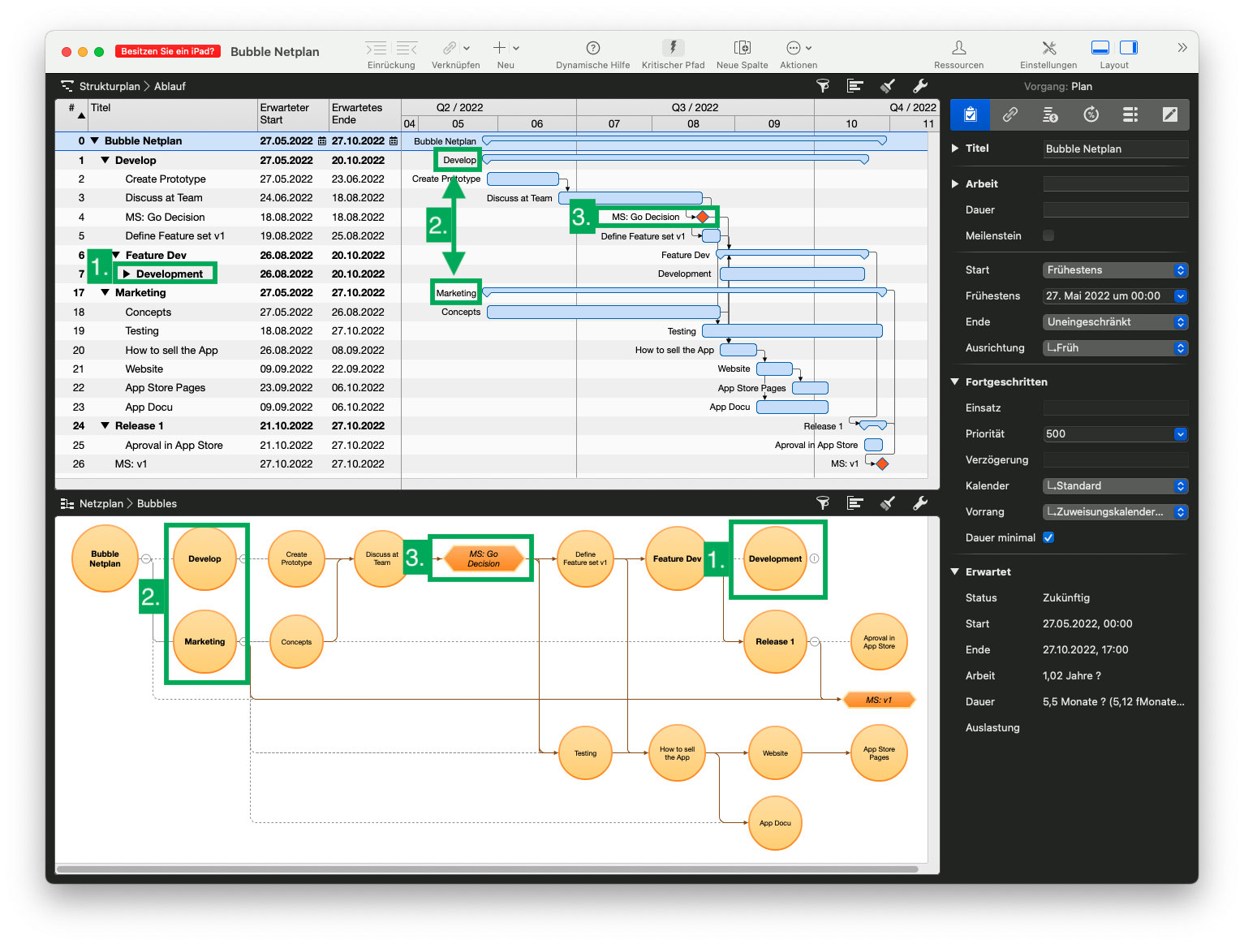Image resolution: width=1244 pixels, height=944 pixels.
Task: Switch to the link tab in the inspector
Action: 1010,114
